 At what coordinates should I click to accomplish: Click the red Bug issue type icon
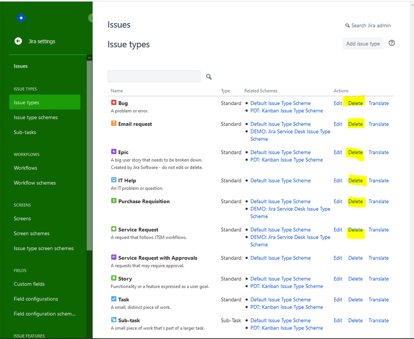point(114,102)
